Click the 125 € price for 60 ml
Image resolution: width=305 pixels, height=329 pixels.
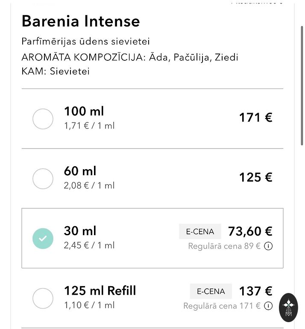point(255,177)
